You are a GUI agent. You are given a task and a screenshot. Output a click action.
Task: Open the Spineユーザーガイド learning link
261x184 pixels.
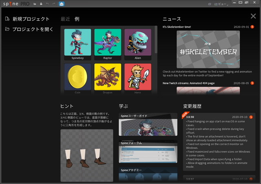tap(148, 125)
